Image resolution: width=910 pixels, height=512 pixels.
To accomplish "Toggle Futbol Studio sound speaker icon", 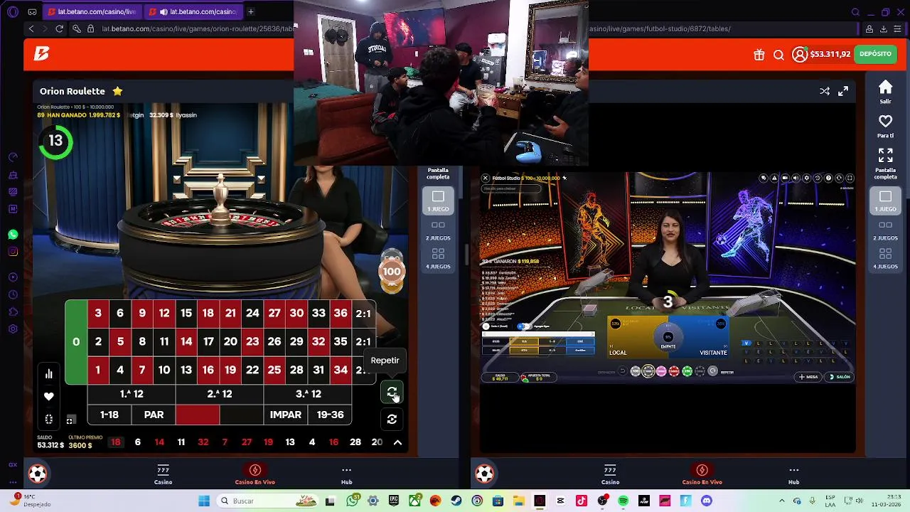I will point(796,178).
